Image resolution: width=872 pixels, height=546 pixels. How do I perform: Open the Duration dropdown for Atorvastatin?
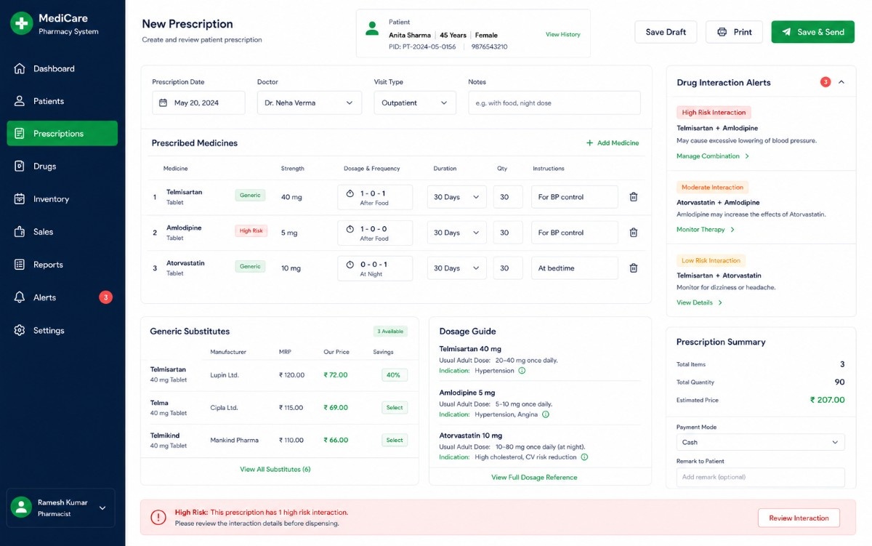click(x=456, y=268)
